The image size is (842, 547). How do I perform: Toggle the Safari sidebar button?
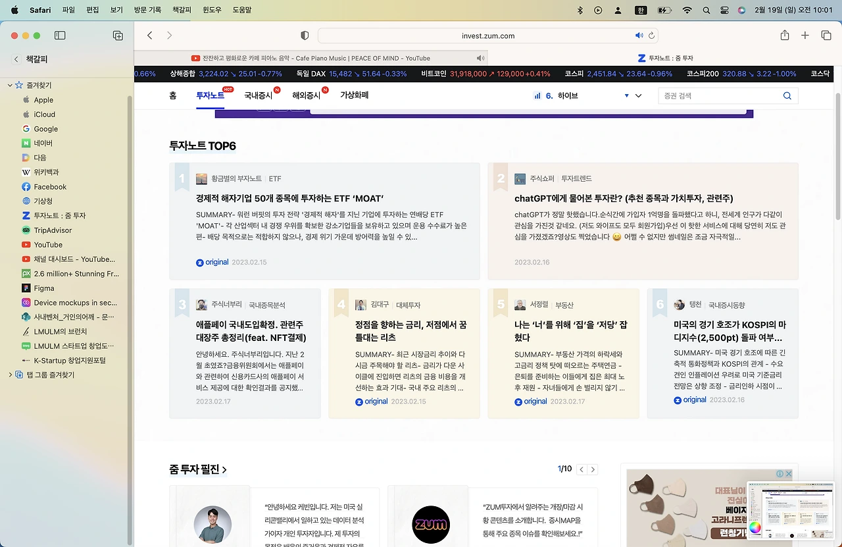[60, 36]
